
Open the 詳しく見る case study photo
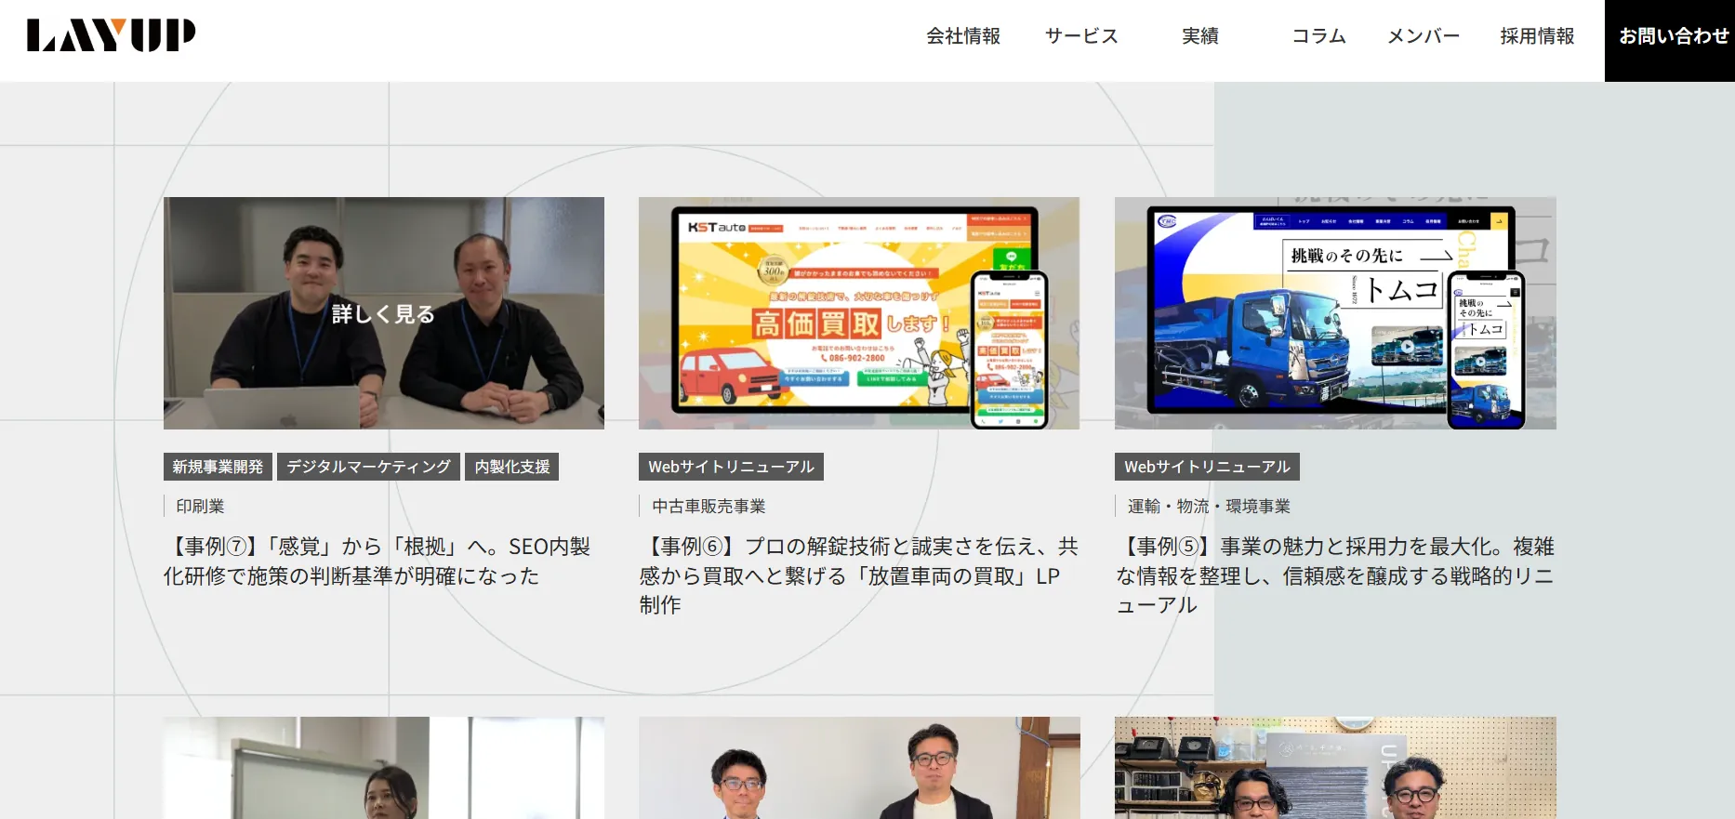pos(384,313)
